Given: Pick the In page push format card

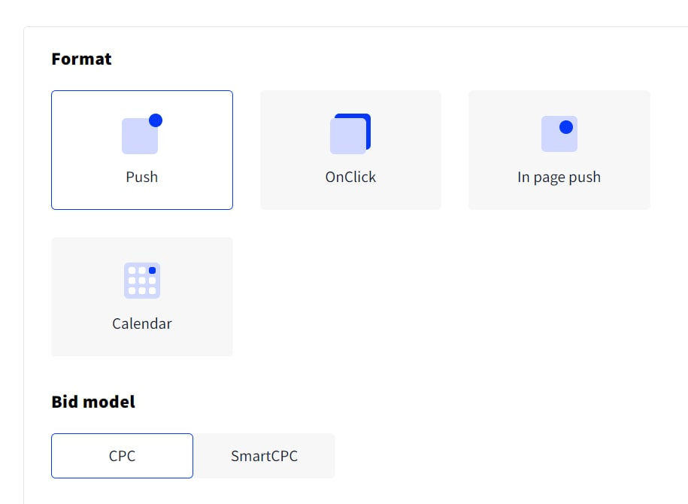Looking at the screenshot, I should (559, 150).
